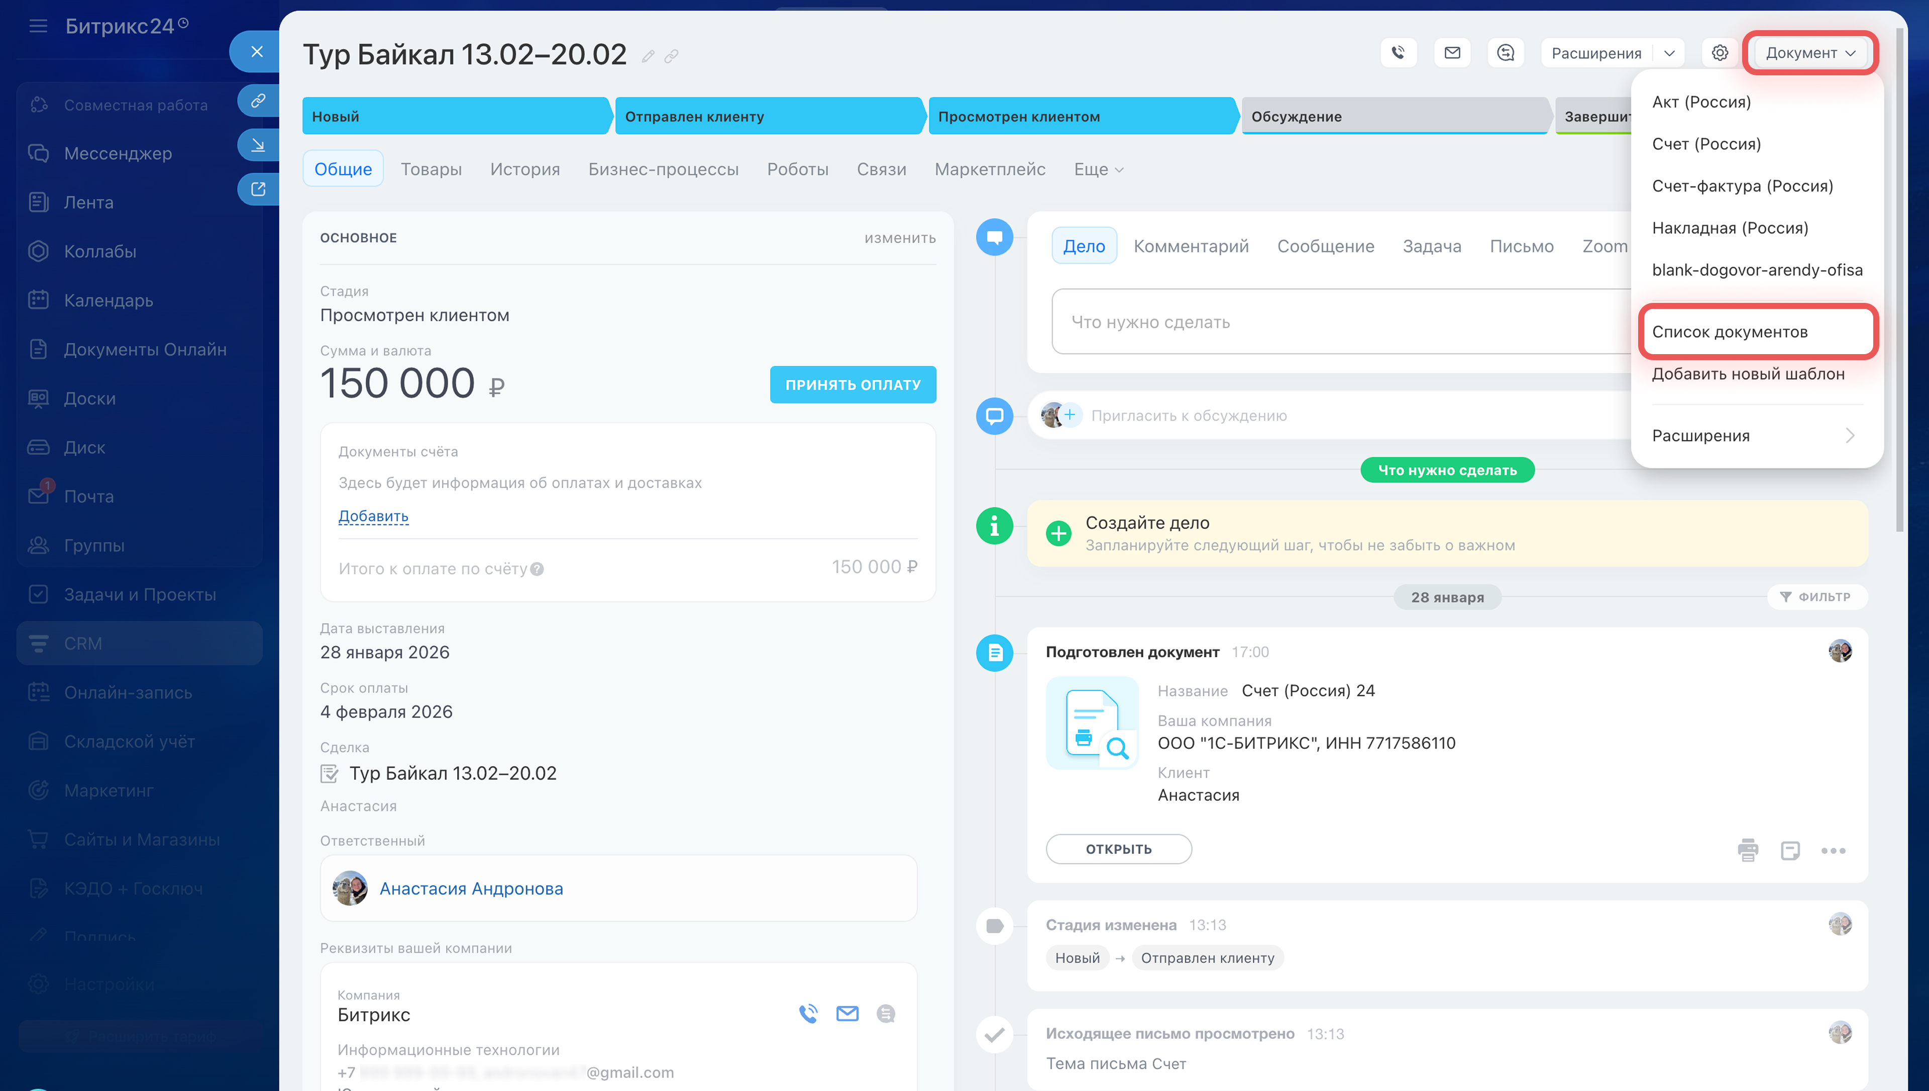Viewport: 1929px width, 1091px height.
Task: Open the settings gear icon
Action: [x=1719, y=52]
